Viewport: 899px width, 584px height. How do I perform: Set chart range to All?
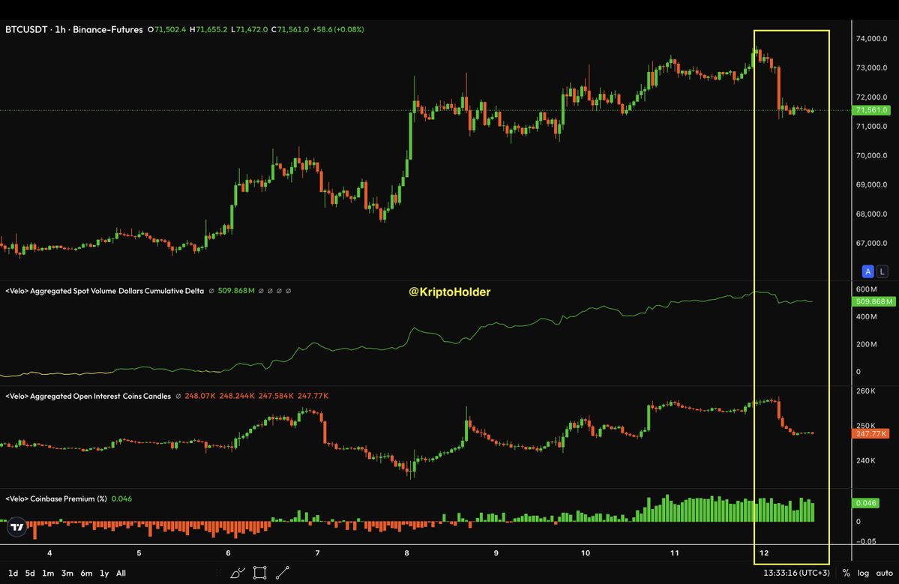point(121,573)
